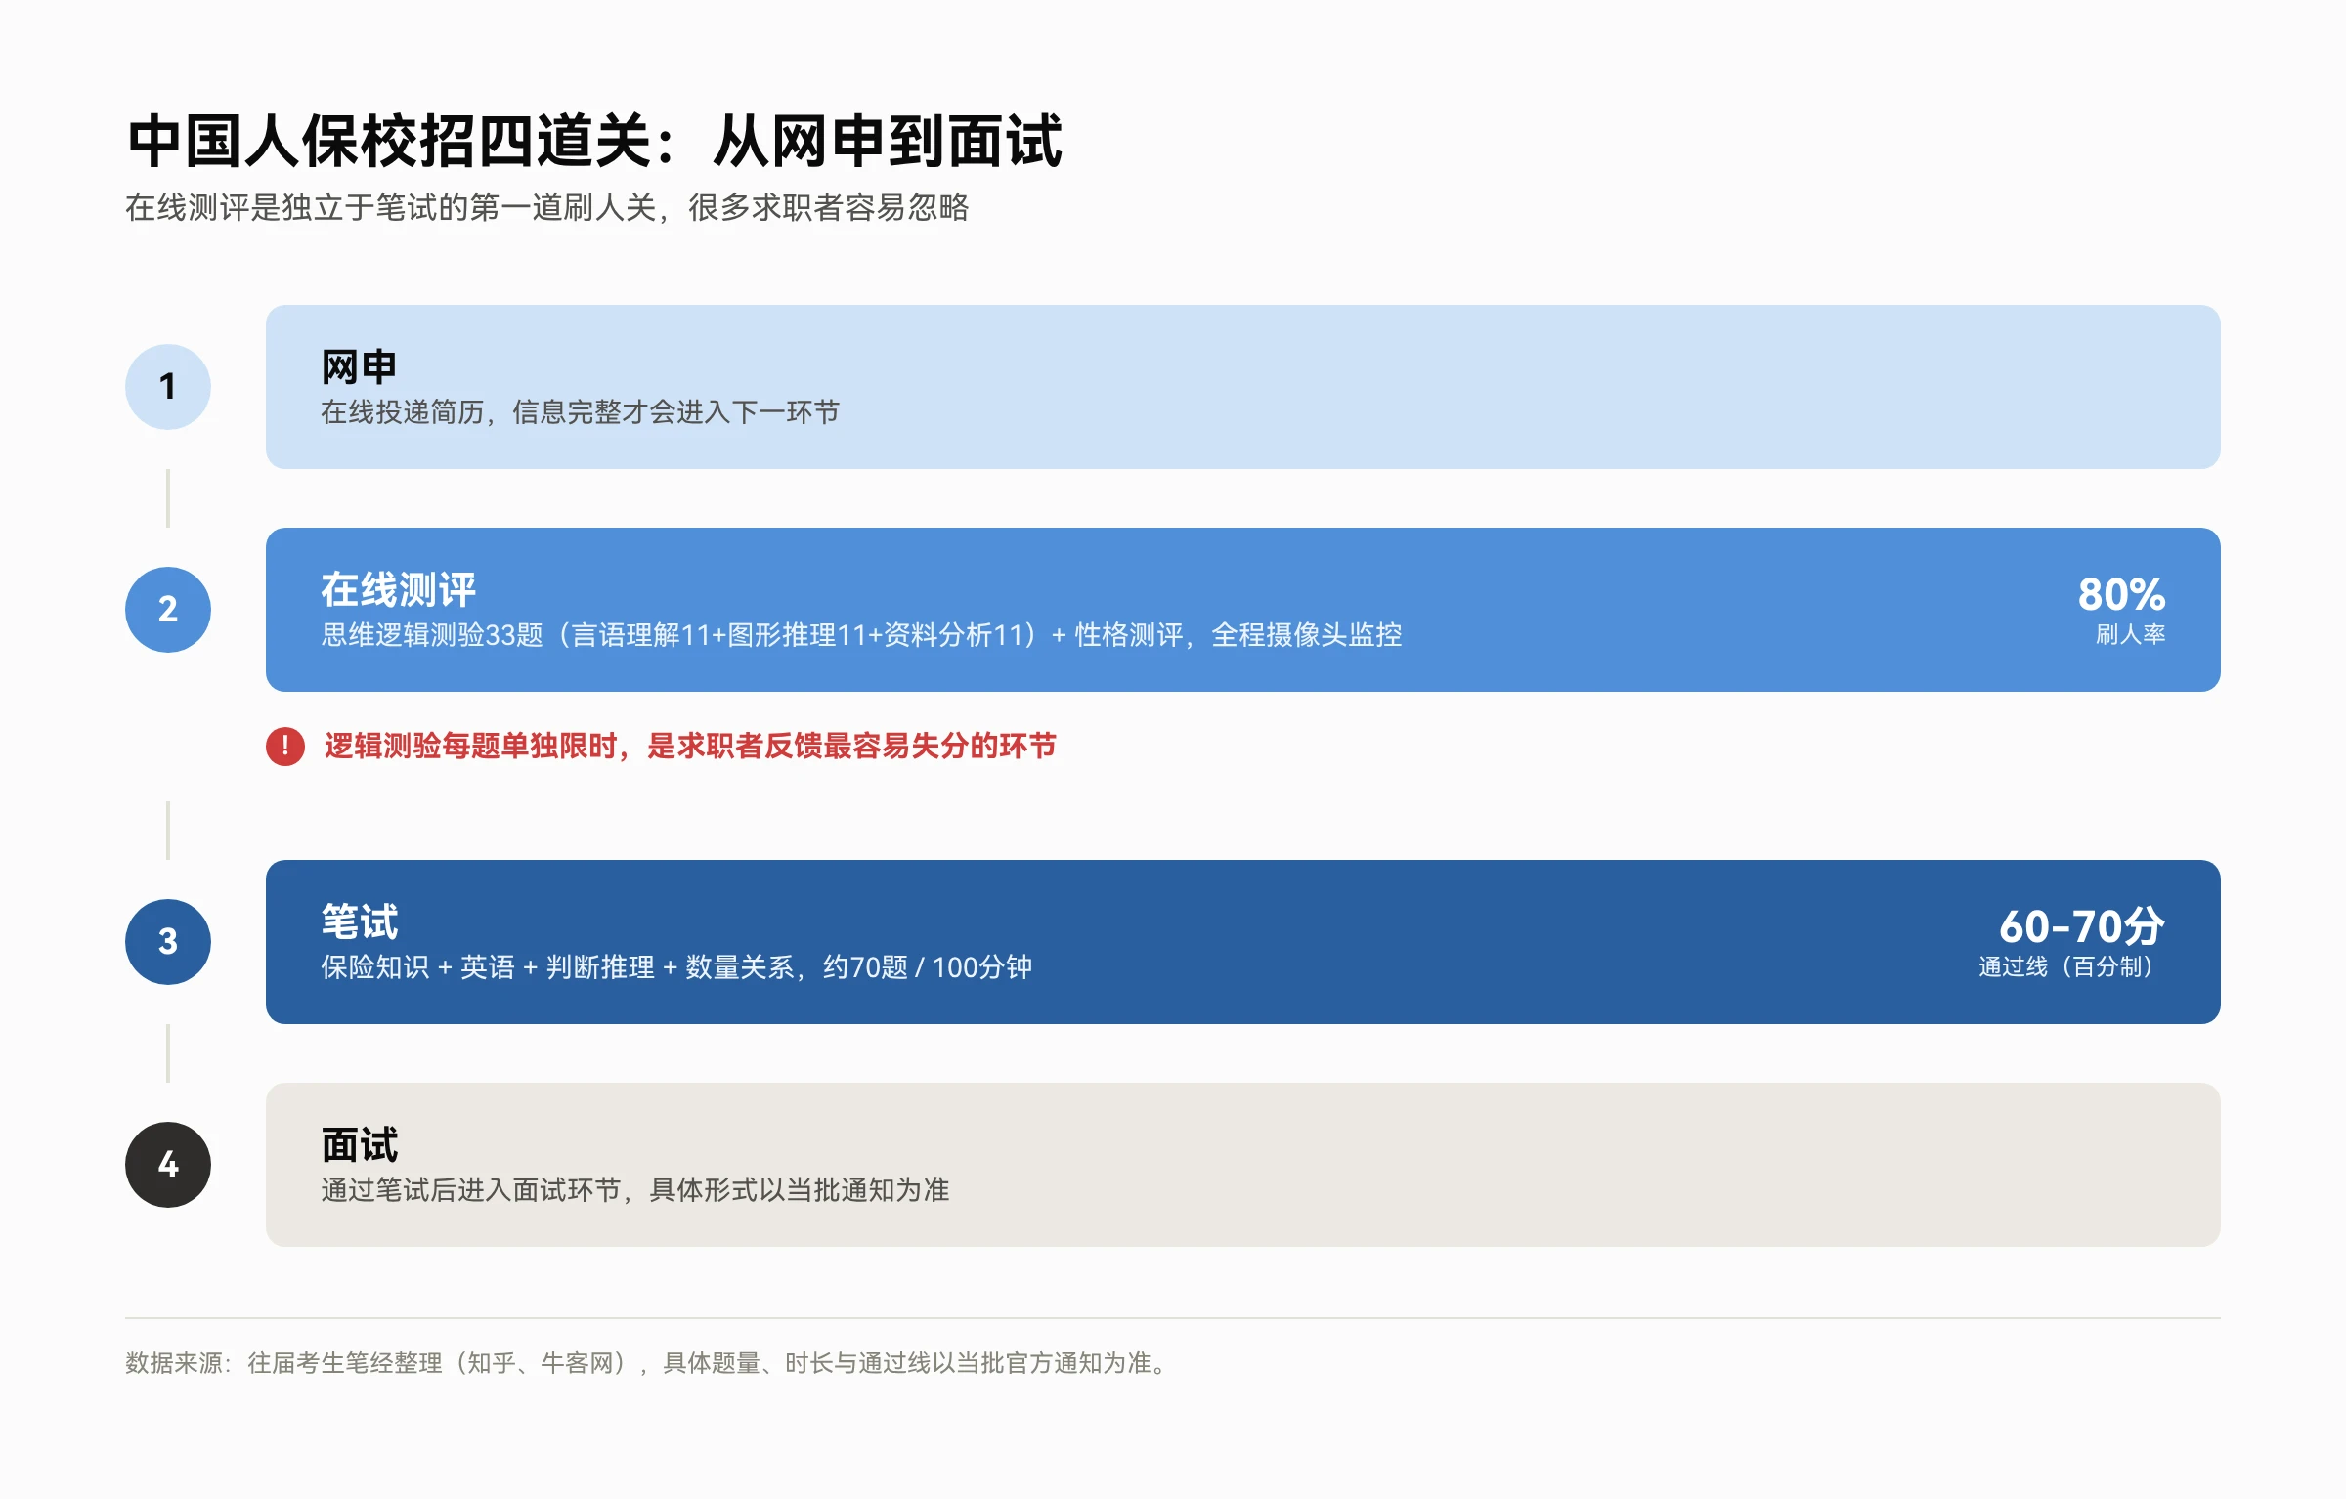Click the description 保险知识 + 英语 + 判断推理
The height and width of the screenshot is (1499, 2346).
point(676,967)
